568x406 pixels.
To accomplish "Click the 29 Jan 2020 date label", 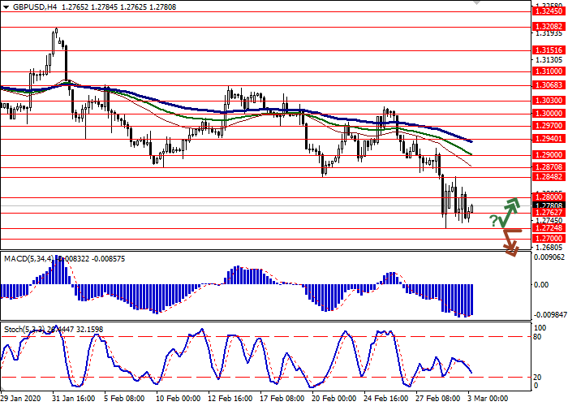I will click(22, 399).
